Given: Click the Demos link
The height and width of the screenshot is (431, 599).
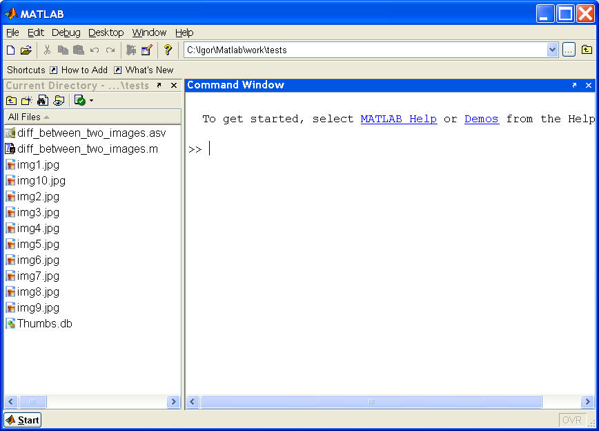Looking at the screenshot, I should pyautogui.click(x=482, y=119).
